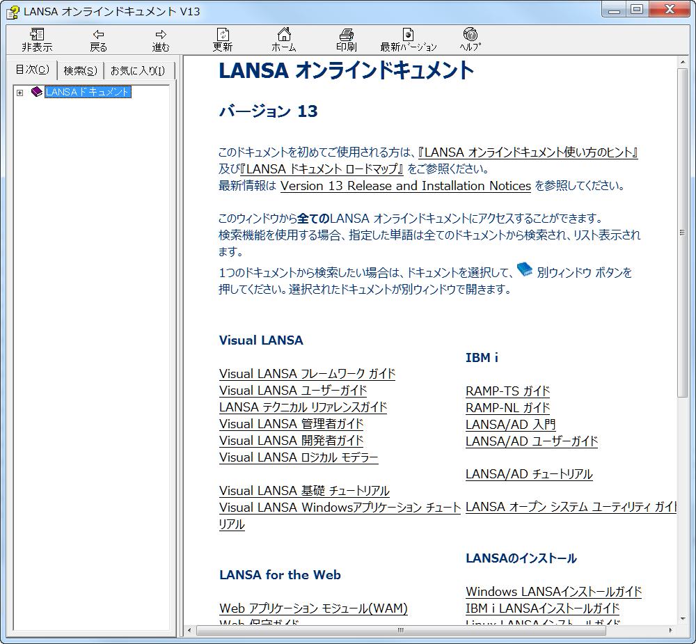The width and height of the screenshot is (696, 644).
Task: Open Visual LANSA 管理者ガイド link
Action: pos(291,424)
